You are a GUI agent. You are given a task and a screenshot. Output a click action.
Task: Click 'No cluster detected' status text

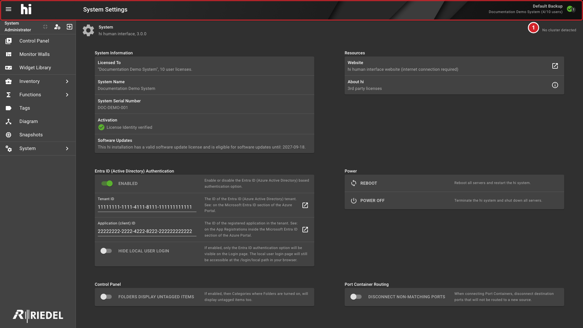click(559, 30)
